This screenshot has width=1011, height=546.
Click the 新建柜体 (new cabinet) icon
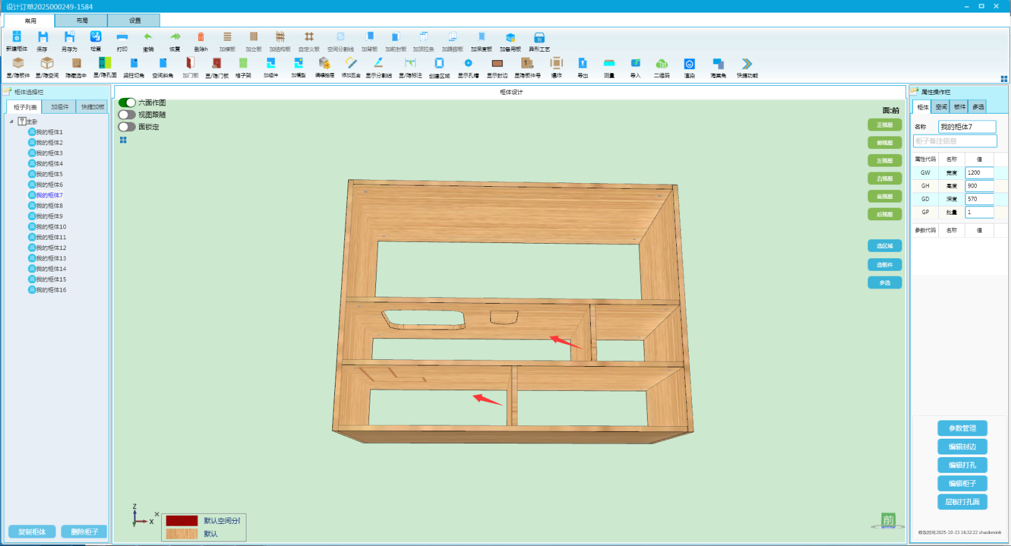17,38
